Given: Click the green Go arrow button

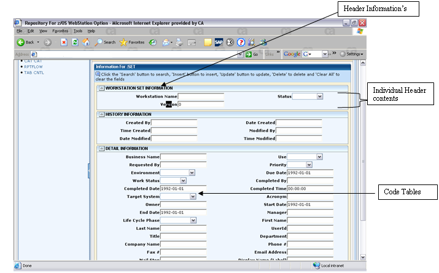Looking at the screenshot, I should (x=248, y=54).
